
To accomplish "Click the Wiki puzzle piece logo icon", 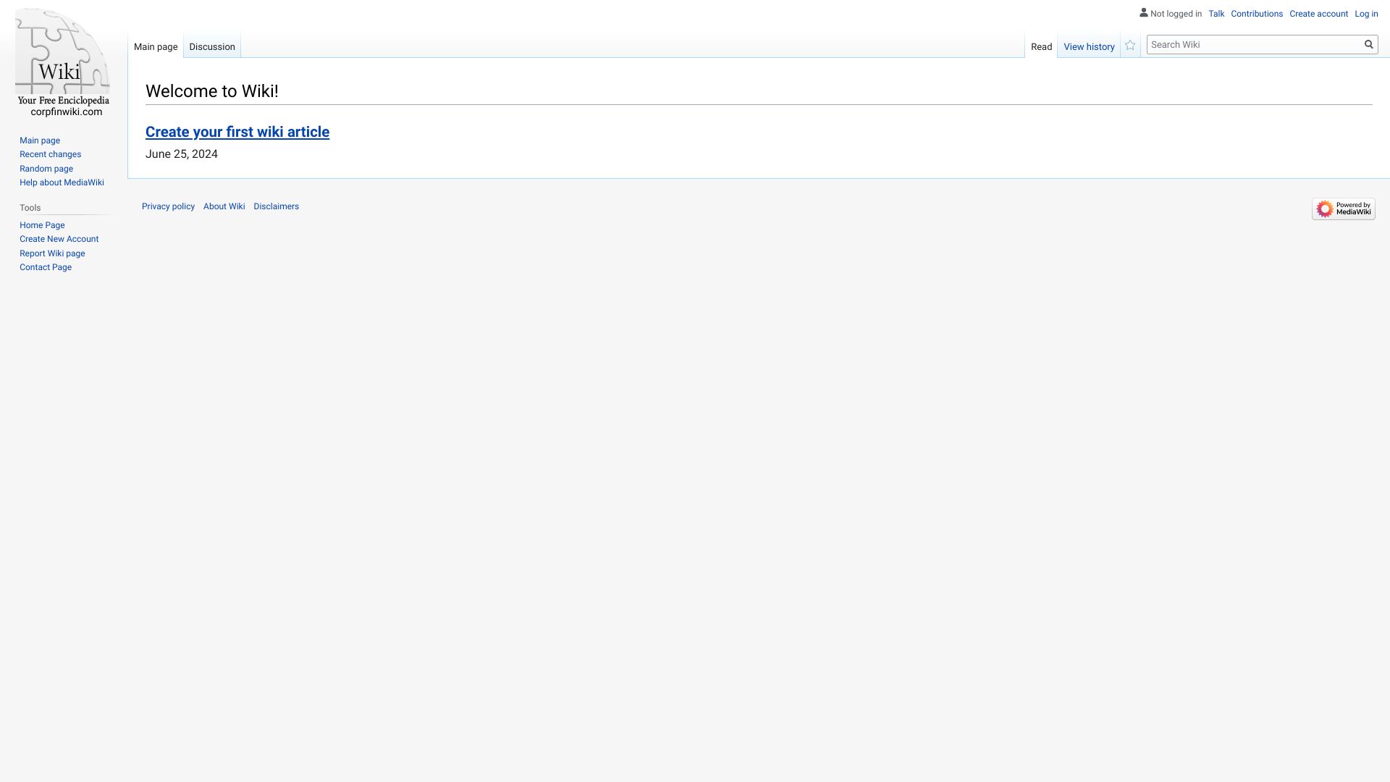I will (63, 63).
